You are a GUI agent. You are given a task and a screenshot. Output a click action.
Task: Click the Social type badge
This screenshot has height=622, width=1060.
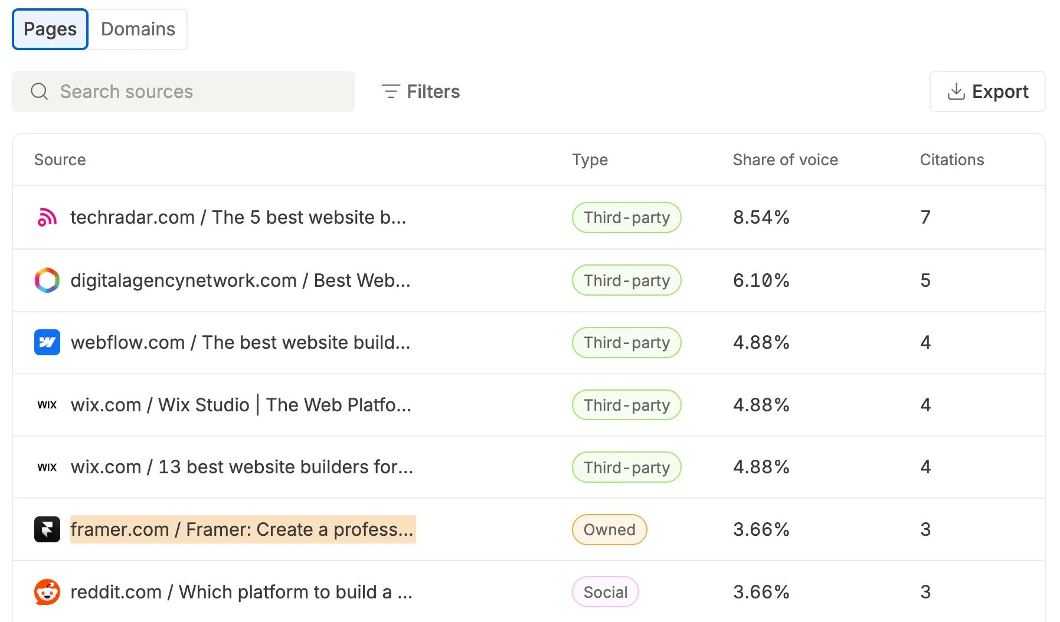[606, 592]
